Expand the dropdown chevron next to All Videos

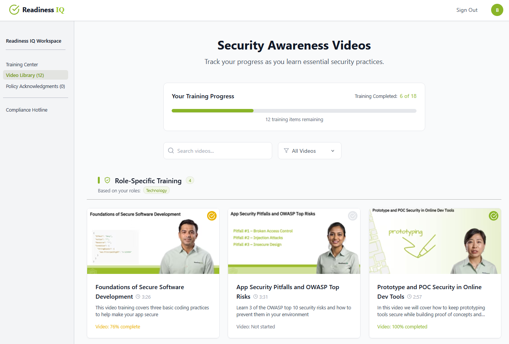[x=333, y=151]
